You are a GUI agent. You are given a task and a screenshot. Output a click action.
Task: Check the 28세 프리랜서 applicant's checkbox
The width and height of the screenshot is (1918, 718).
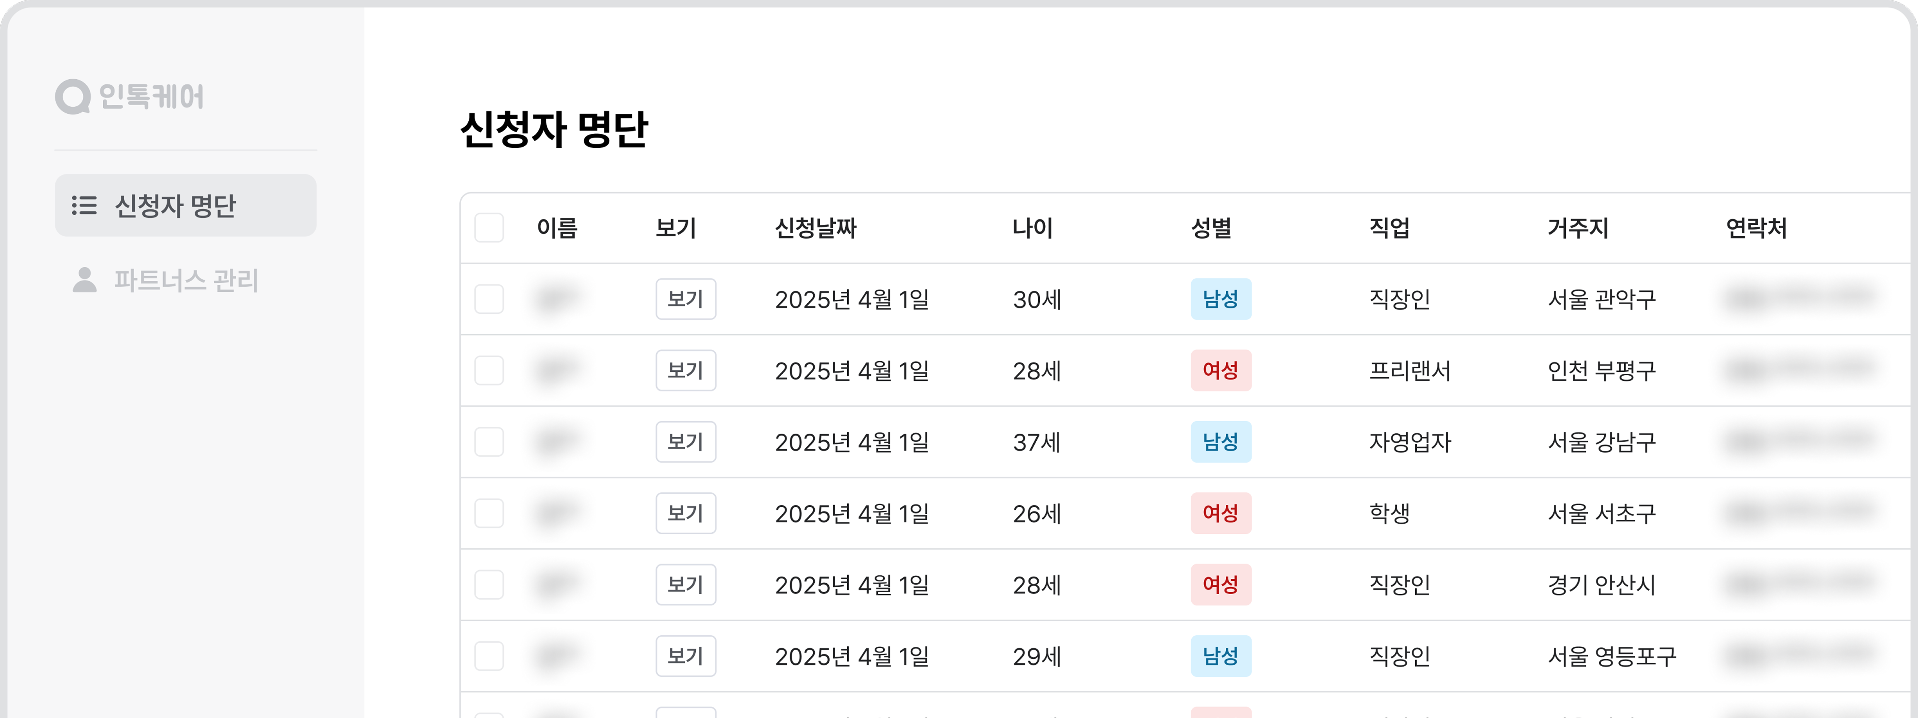[x=489, y=370]
